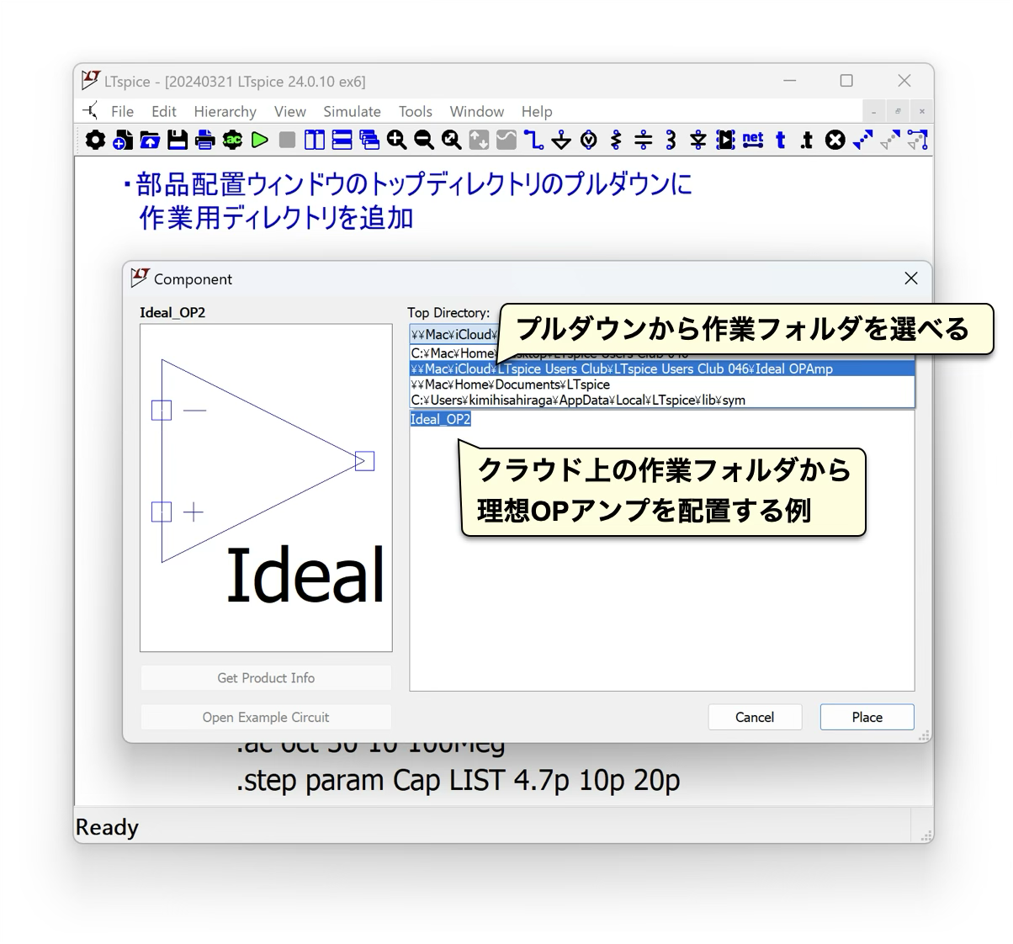Click the Place button
1013x944 pixels.
(867, 717)
